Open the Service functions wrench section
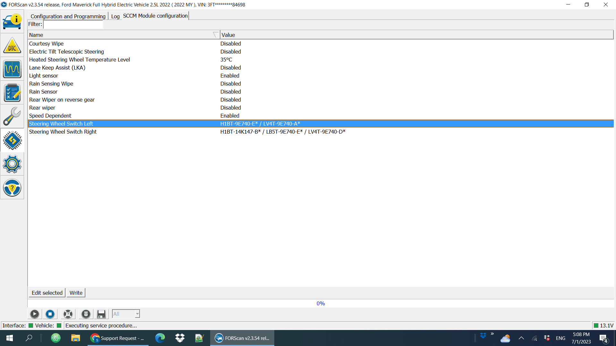The image size is (616, 346). (12, 116)
